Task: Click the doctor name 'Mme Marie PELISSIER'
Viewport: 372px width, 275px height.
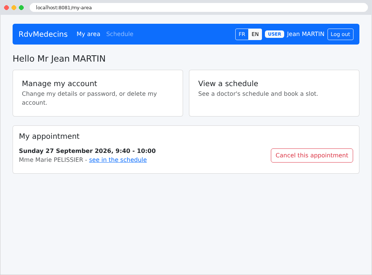Action: point(51,160)
